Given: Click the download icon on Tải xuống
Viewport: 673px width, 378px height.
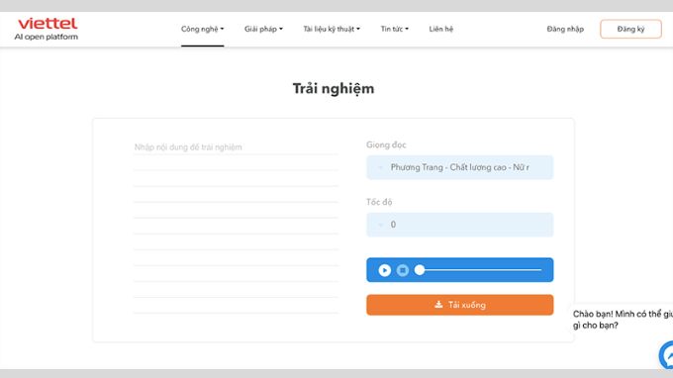Looking at the screenshot, I should [438, 305].
